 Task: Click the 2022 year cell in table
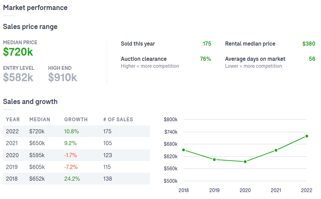pos(12,131)
